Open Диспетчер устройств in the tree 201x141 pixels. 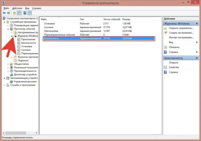click(25, 75)
